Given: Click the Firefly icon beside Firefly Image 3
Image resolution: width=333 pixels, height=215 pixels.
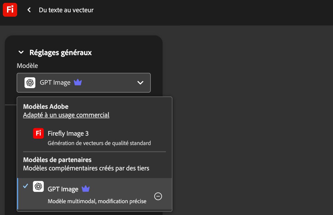Looking at the screenshot, I should click(38, 133).
